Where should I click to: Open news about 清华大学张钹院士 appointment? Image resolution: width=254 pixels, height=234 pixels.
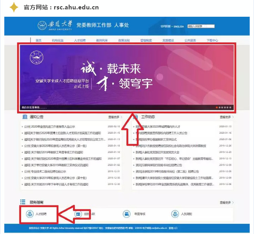click(x=174, y=178)
